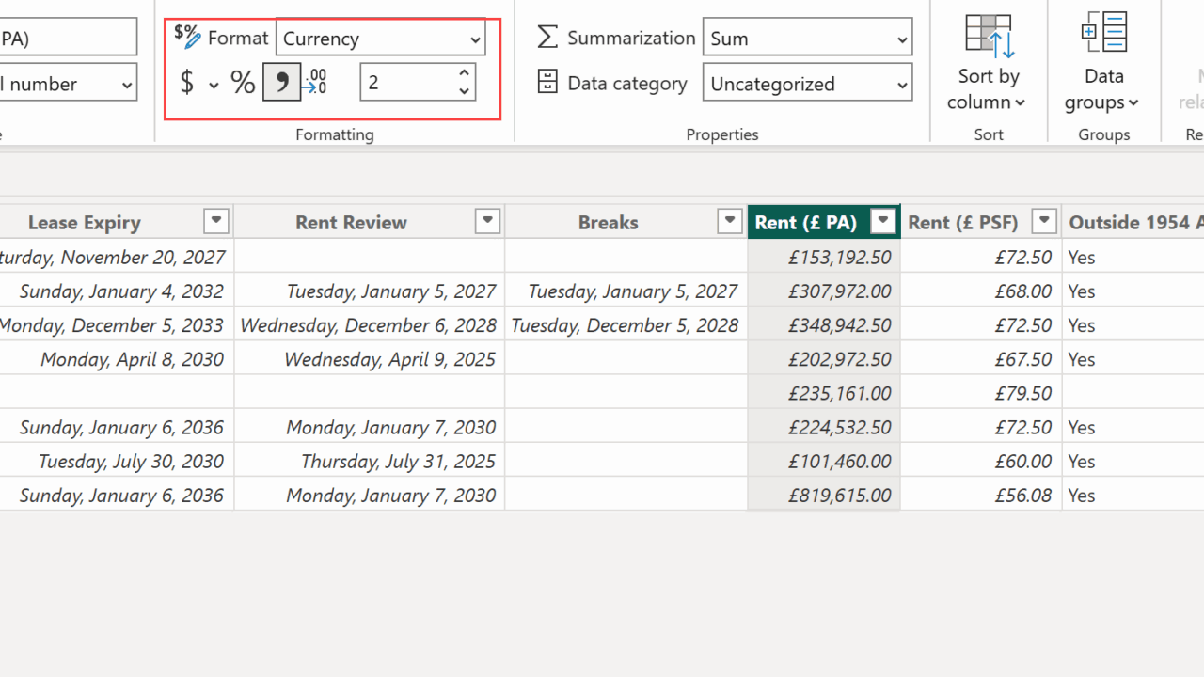Open the Data groups menu

tap(1103, 64)
